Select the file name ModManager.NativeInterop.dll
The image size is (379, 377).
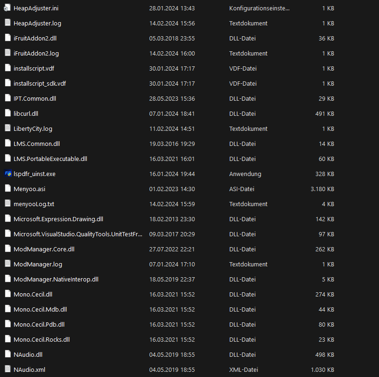pos(56,280)
